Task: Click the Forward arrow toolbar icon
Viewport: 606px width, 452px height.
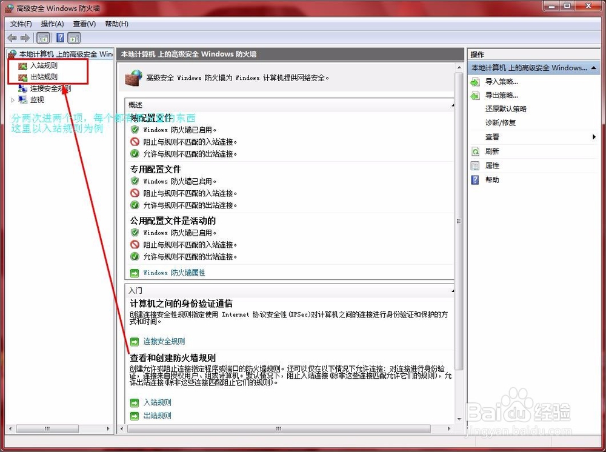Action: (25, 38)
